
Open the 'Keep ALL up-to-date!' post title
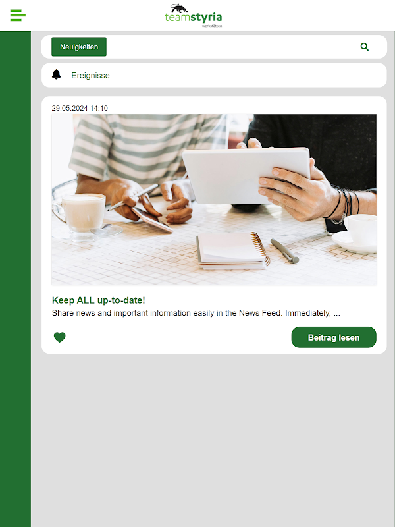click(98, 300)
